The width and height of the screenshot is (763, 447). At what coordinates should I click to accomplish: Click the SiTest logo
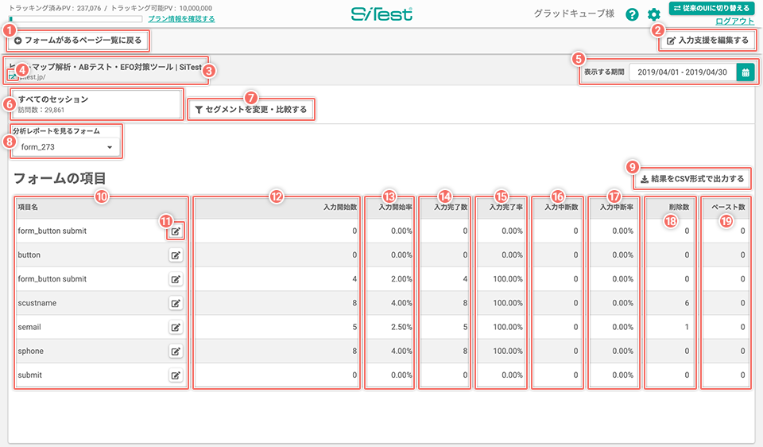(x=382, y=14)
